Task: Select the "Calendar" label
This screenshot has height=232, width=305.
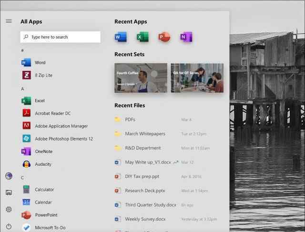Action: pos(43,202)
